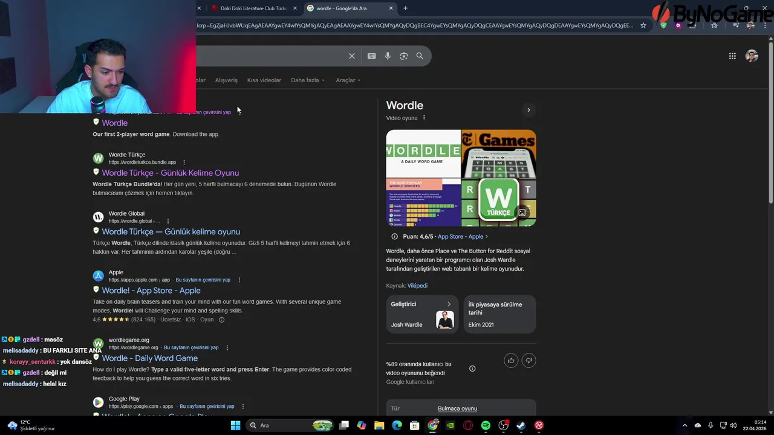
Task: Close the wordle Google search tab
Action: 391,8
